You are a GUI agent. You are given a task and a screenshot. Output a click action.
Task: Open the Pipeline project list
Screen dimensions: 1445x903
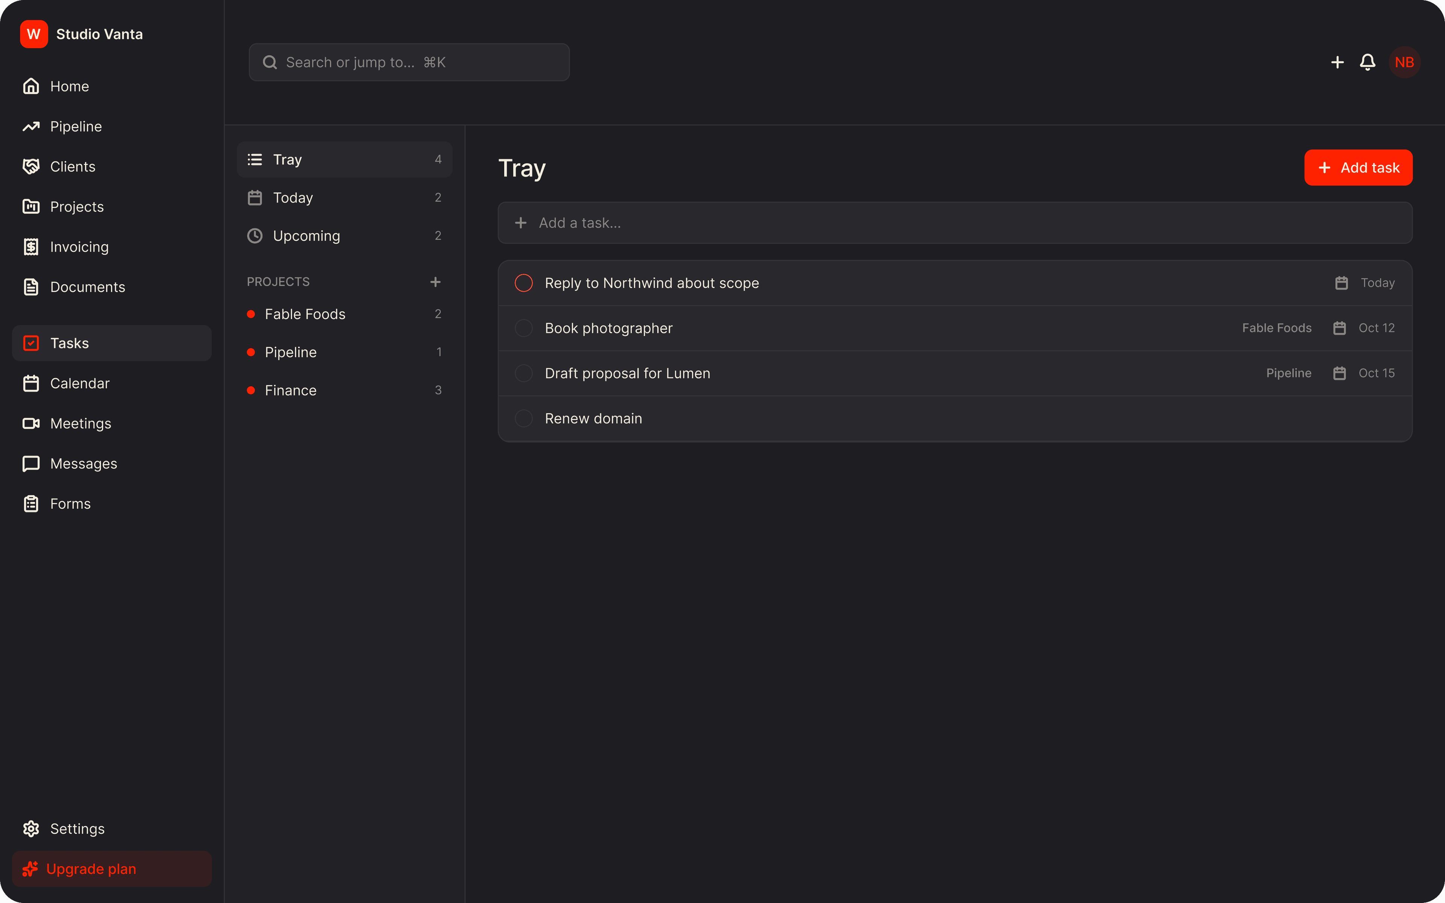click(x=345, y=353)
